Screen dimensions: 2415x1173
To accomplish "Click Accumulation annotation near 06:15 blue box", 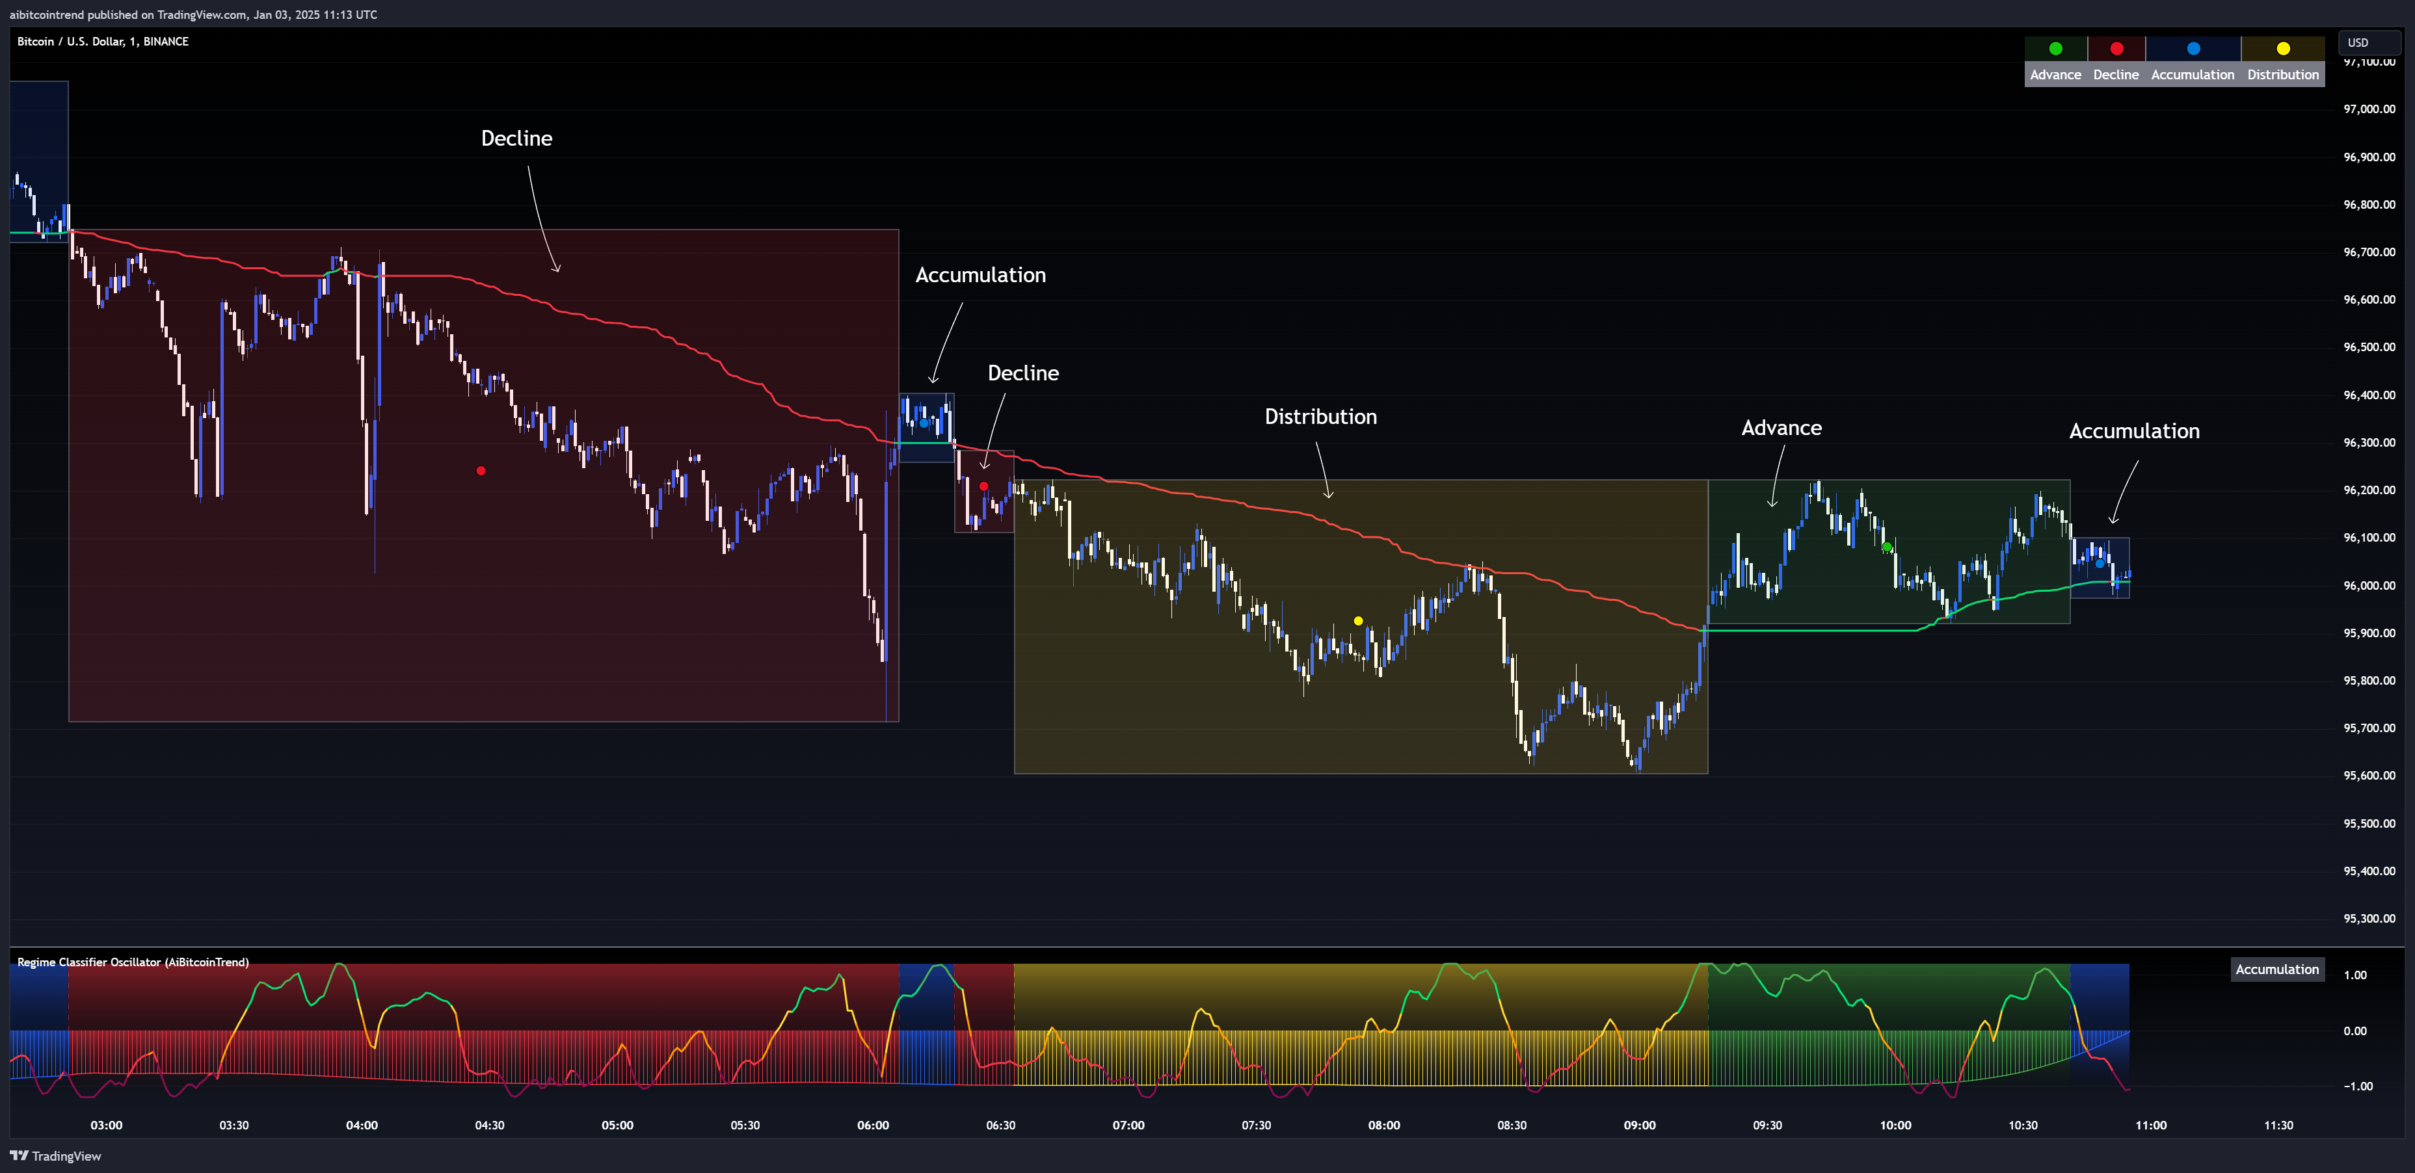I will pos(981,276).
